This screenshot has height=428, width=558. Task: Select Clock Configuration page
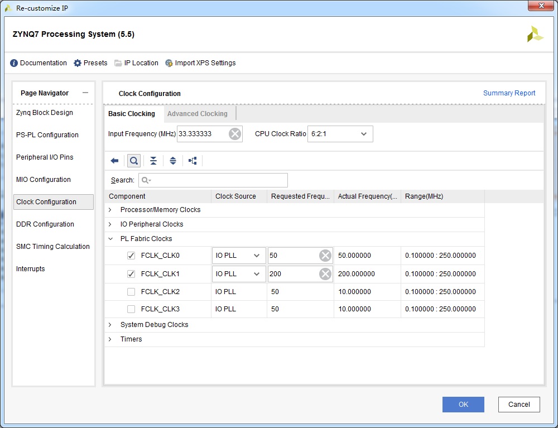click(54, 202)
